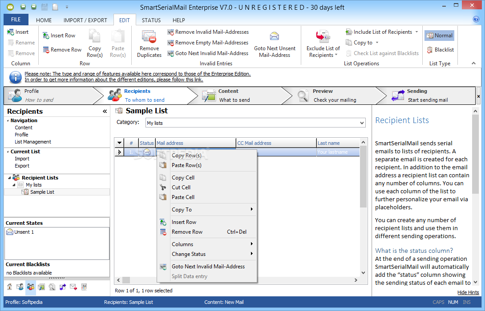Screen dimensions: 485x311
Task: Click Insert Row in ribbon
Action: pos(59,36)
